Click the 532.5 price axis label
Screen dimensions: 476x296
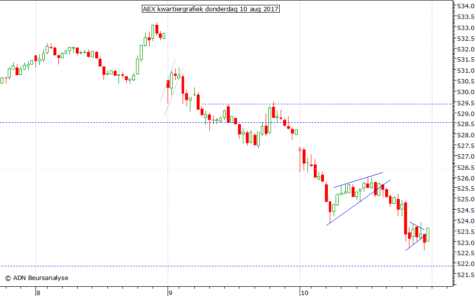[x=466, y=38]
